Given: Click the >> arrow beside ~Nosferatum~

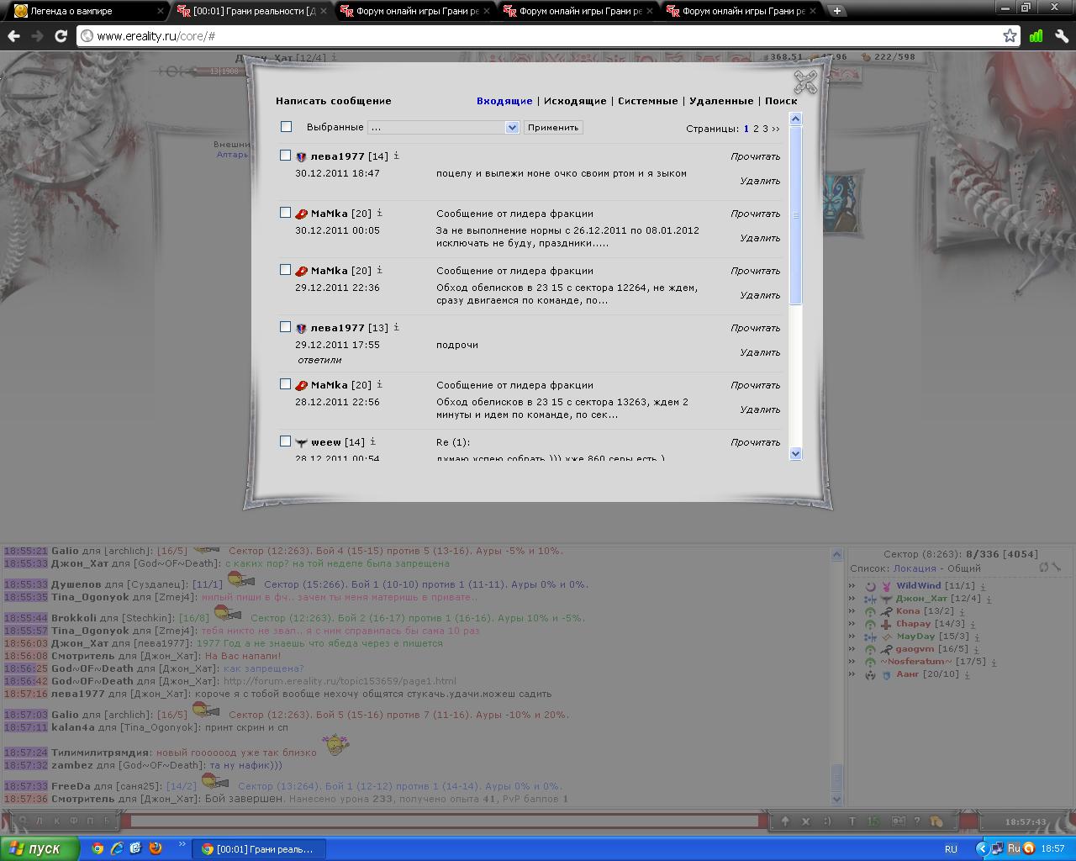Looking at the screenshot, I should [852, 662].
